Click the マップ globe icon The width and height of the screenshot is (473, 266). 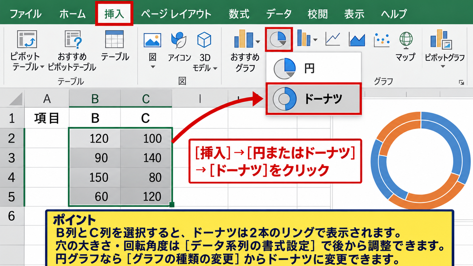(406, 40)
